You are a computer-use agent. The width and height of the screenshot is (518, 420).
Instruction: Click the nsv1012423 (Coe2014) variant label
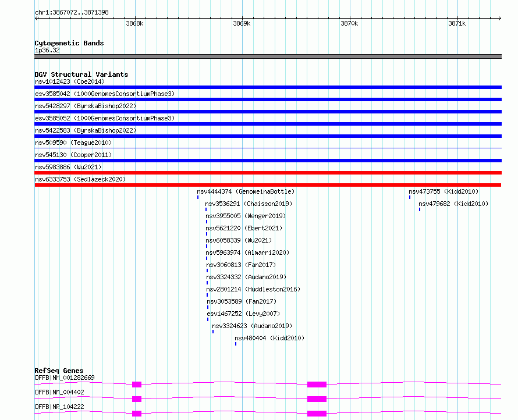[70, 81]
